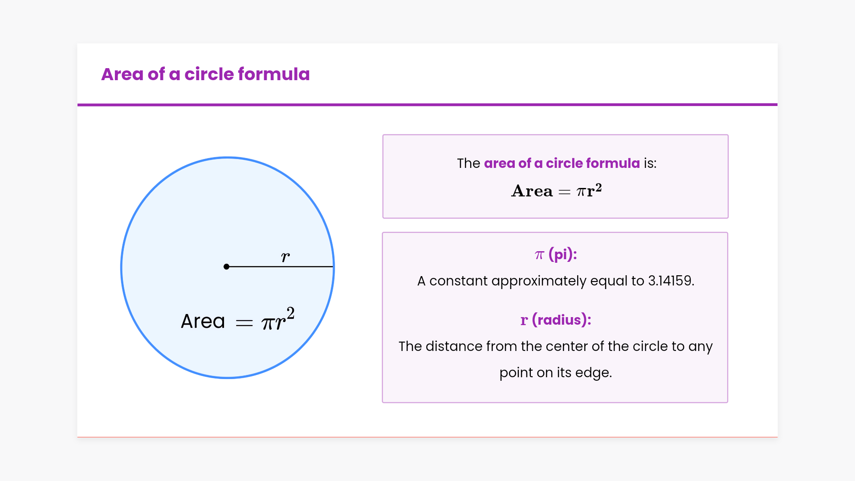Select the bold purple "area of a circle formula" text

(562, 163)
